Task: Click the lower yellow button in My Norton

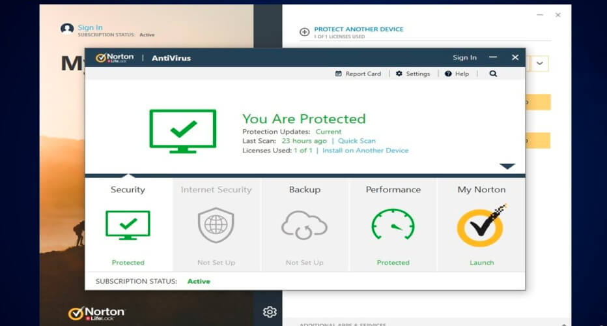Action: [538, 141]
